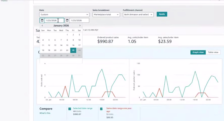This screenshot has height=121, width=224.
Task: Click the Same date range one year ago label
Action: pos(119,110)
